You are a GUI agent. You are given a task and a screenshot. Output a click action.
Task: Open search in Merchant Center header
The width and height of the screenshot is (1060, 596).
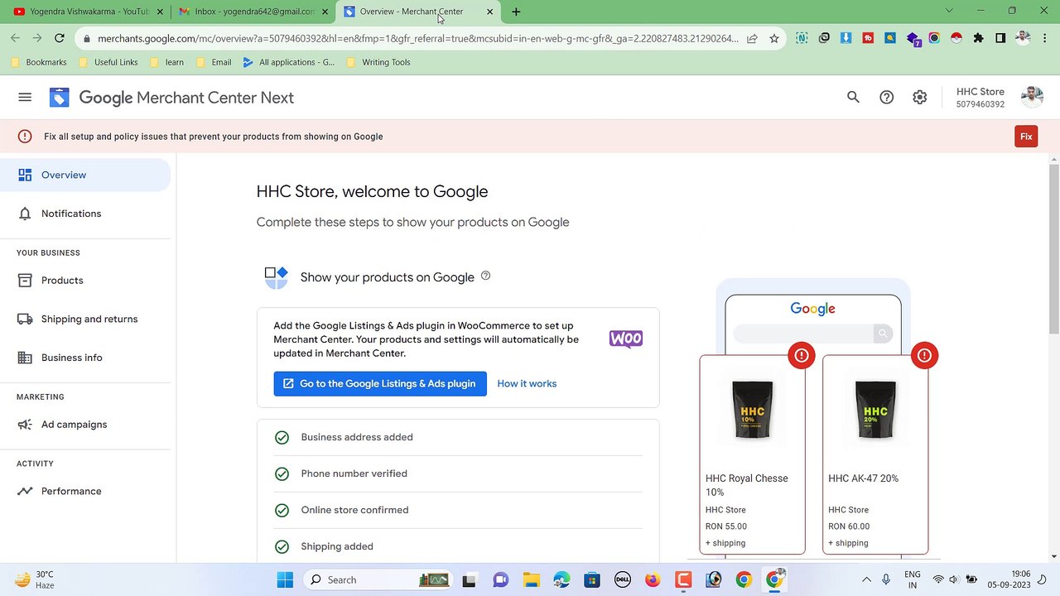[x=853, y=98]
